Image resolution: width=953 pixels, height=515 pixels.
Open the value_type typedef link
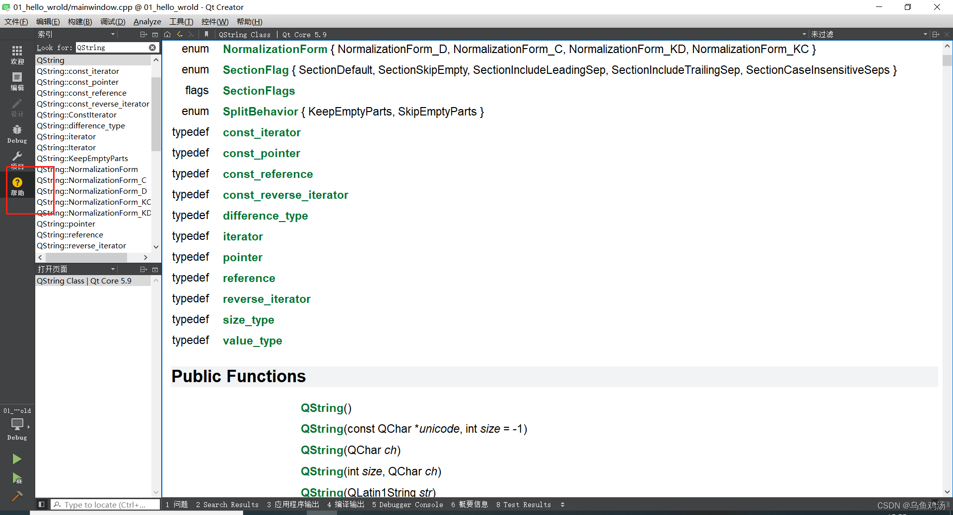tap(253, 341)
